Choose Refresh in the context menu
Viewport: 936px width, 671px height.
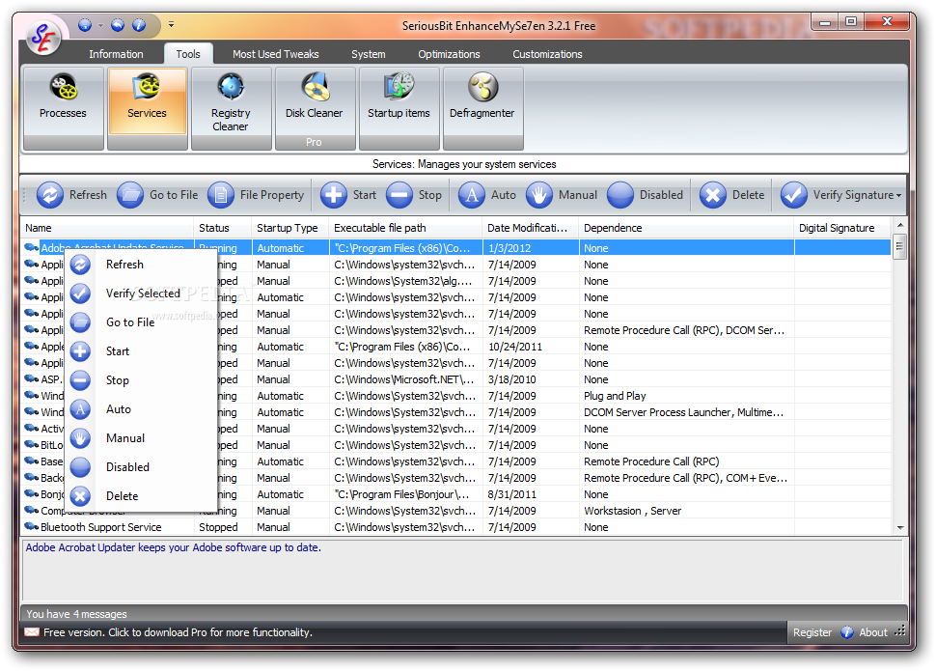click(x=140, y=265)
